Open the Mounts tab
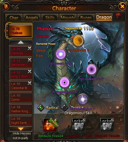The image size is (128, 142). click(x=68, y=18)
